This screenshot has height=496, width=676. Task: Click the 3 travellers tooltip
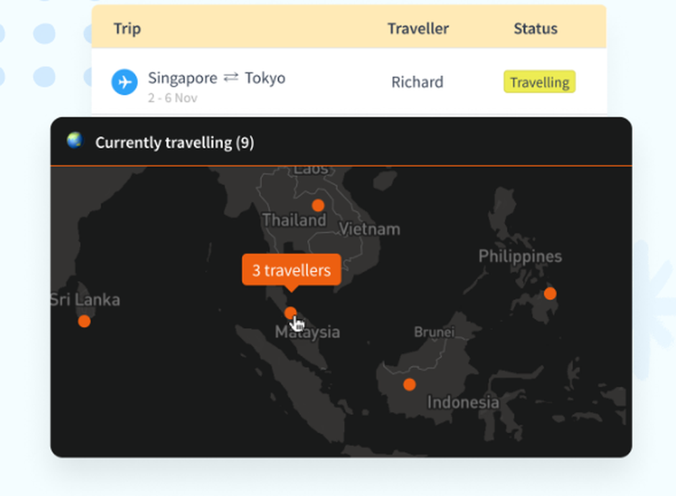click(291, 270)
